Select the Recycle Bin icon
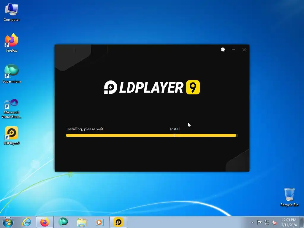Viewport: 304px width, 228px height. pyautogui.click(x=289, y=197)
